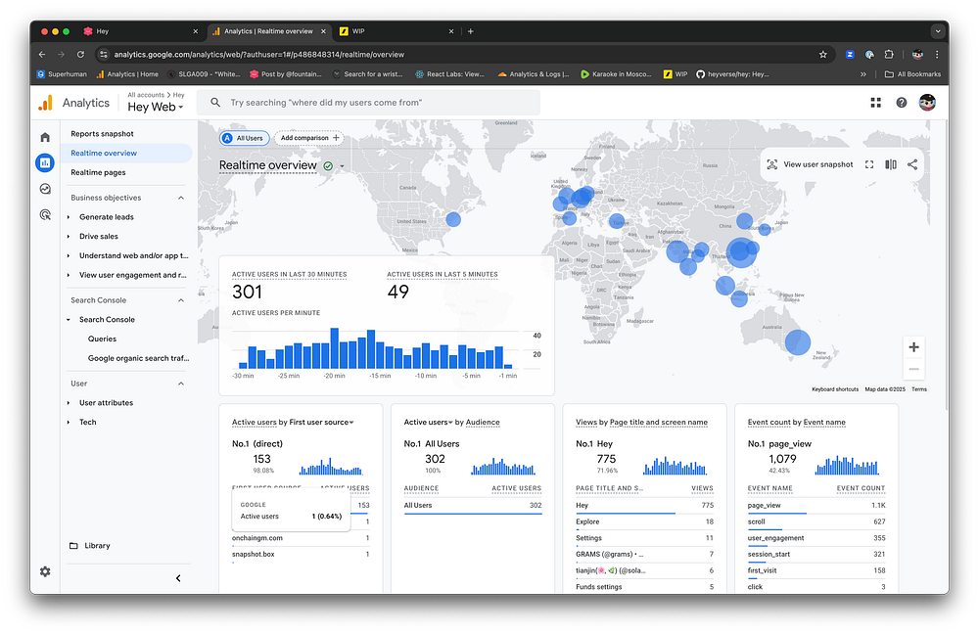The width and height of the screenshot is (979, 634).
Task: Open Reports snapshot
Action: [103, 133]
